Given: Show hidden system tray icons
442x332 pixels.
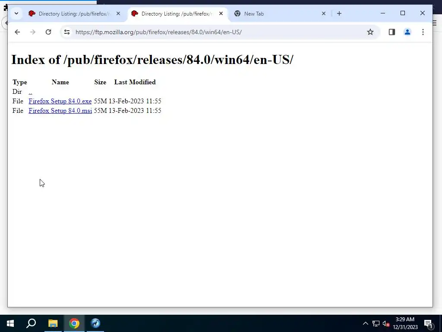Looking at the screenshot, I should pos(365,323).
